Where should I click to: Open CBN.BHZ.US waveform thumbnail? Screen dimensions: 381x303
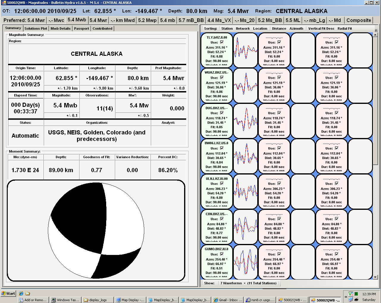pyautogui.click(x=245, y=226)
